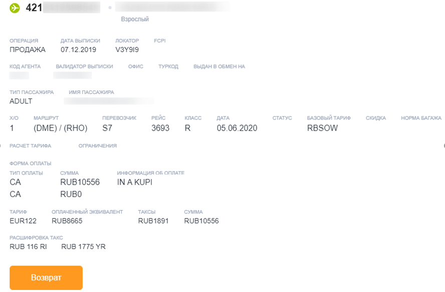The width and height of the screenshot is (445, 292).
Task: Click the base fare code RBSOW
Action: [x=322, y=128]
